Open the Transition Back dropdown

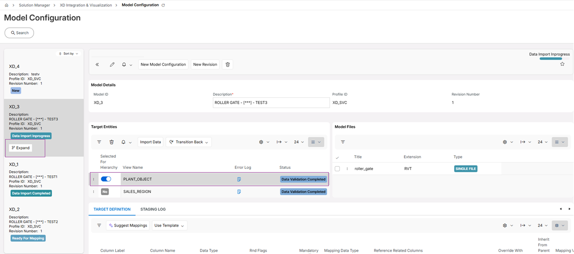click(189, 142)
